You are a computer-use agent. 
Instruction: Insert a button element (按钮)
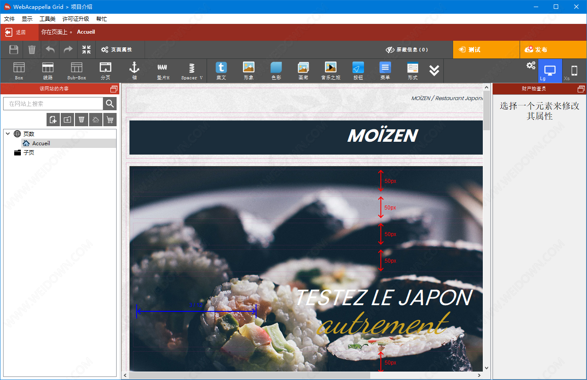(x=358, y=71)
